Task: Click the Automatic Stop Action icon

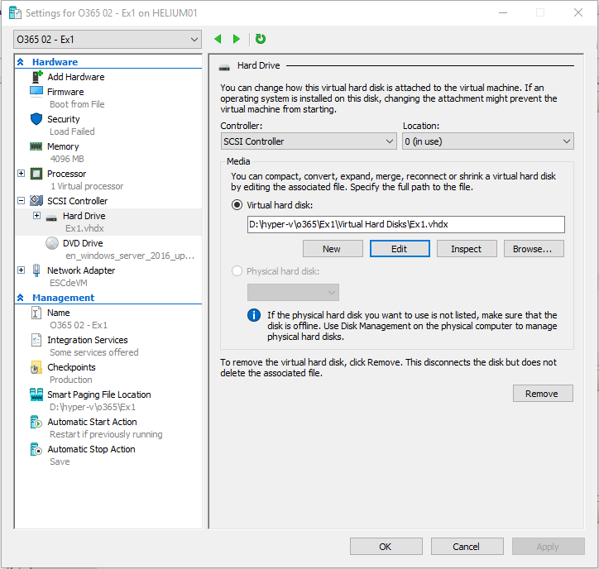Action: pos(36,449)
